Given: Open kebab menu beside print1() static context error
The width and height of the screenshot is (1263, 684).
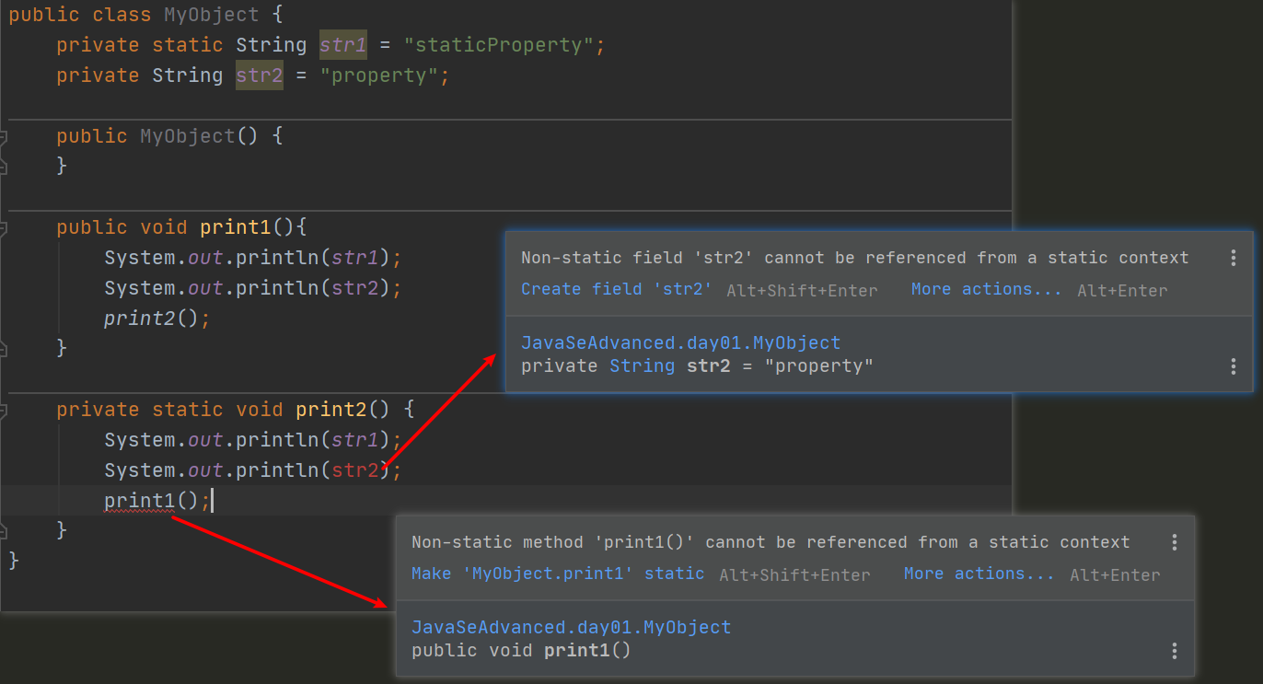Looking at the screenshot, I should [1175, 543].
